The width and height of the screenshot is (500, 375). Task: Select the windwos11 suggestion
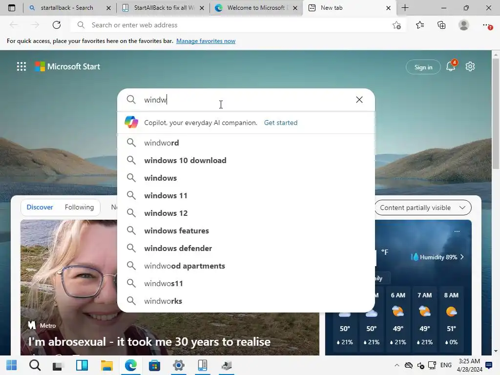click(246, 283)
